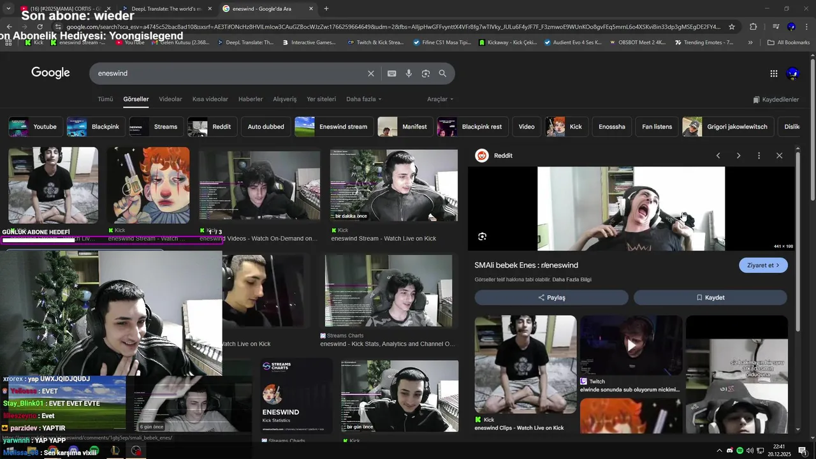Image resolution: width=816 pixels, height=459 pixels.
Task: Switch to the Videolar tab
Action: [x=170, y=99]
